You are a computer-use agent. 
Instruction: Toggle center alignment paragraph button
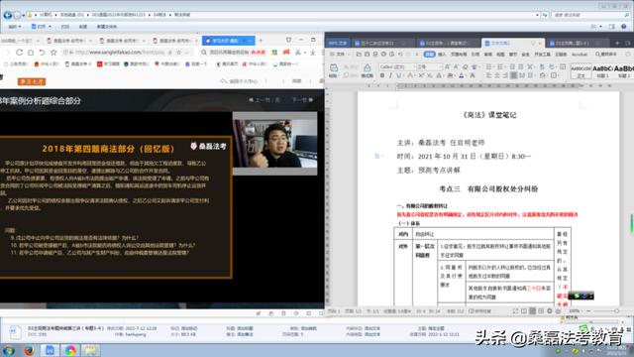point(497,75)
